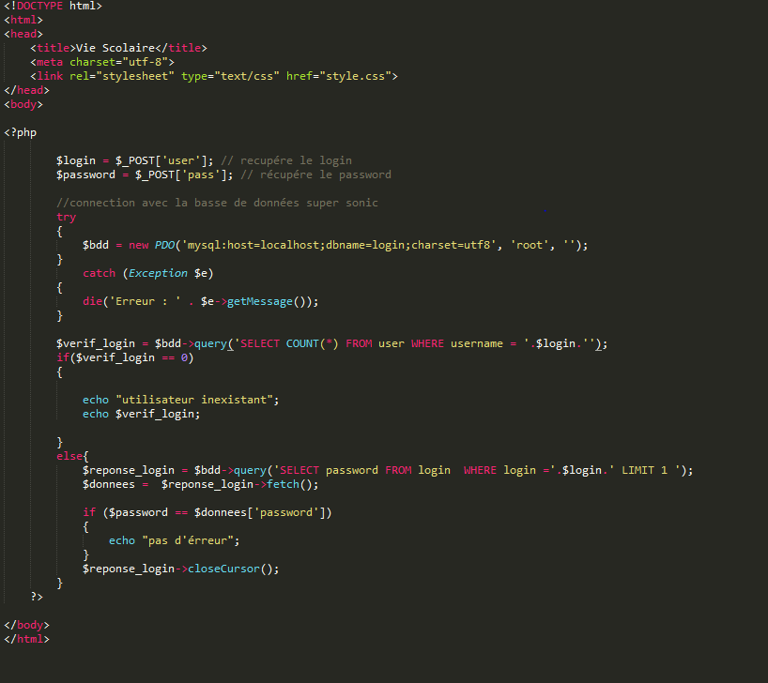Click the "<?php" opening tag
Viewport: 768px width, 683px height.
pyautogui.click(x=20, y=132)
